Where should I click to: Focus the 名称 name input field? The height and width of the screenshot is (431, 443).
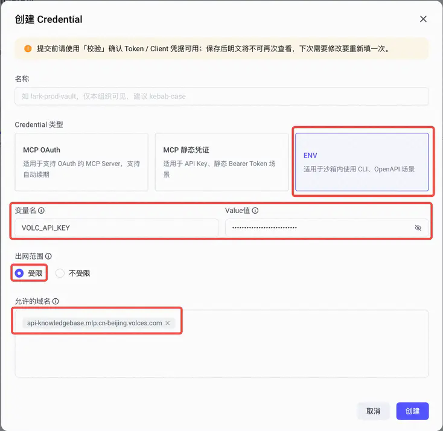point(221,96)
